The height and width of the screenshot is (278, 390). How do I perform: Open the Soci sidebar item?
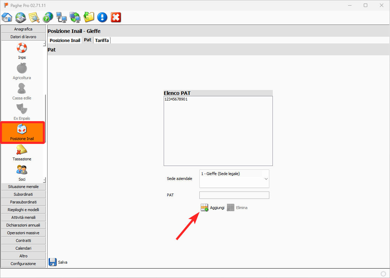pyautogui.click(x=22, y=173)
